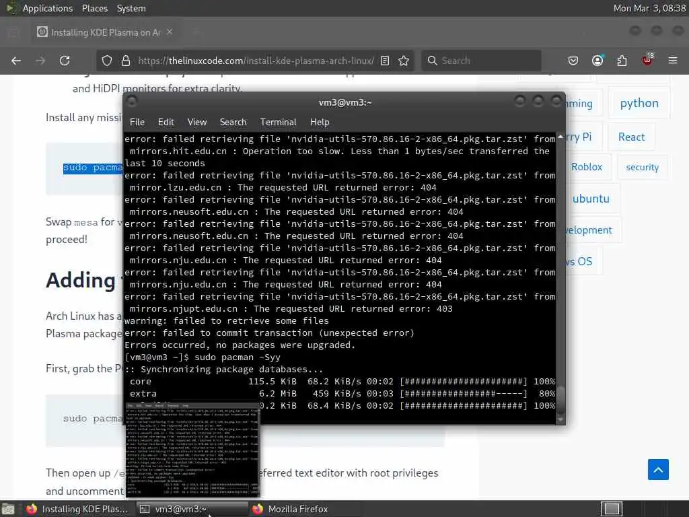Bookmark this page with star icon
Viewport: 689px width, 517px height.
coord(404,61)
